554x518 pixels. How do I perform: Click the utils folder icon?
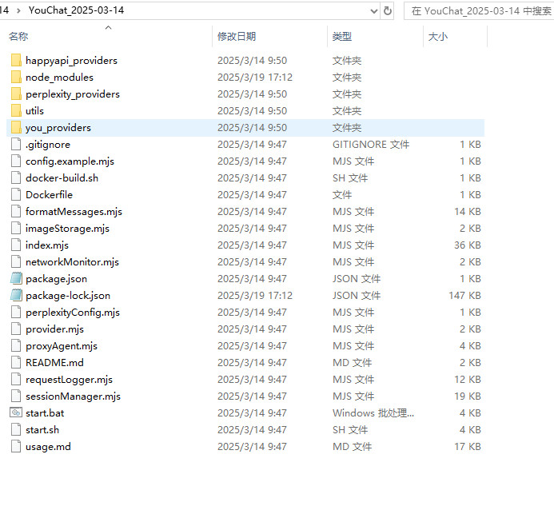click(x=16, y=111)
